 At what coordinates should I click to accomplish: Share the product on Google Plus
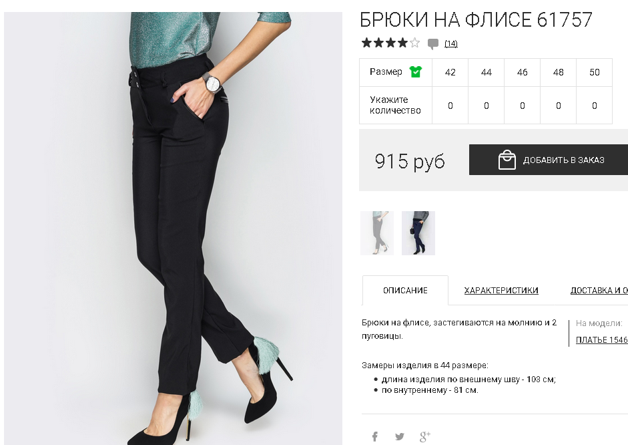click(x=424, y=436)
